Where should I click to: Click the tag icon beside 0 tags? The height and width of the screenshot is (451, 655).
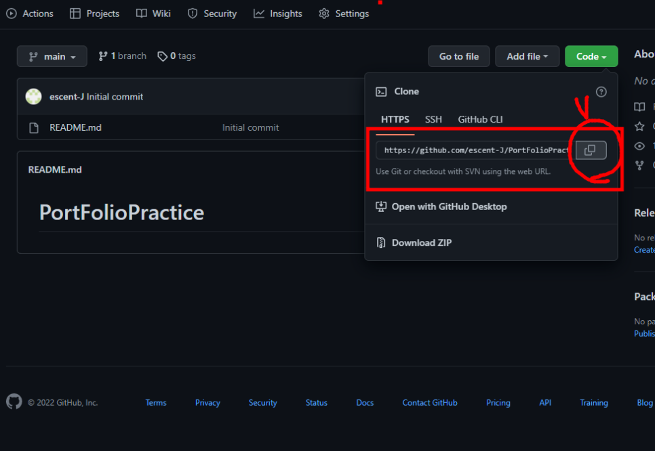coord(163,56)
